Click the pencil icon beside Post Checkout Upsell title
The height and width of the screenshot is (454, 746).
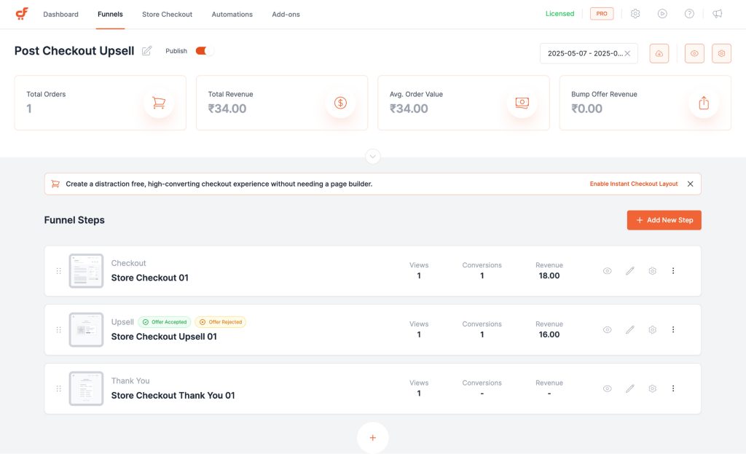147,51
